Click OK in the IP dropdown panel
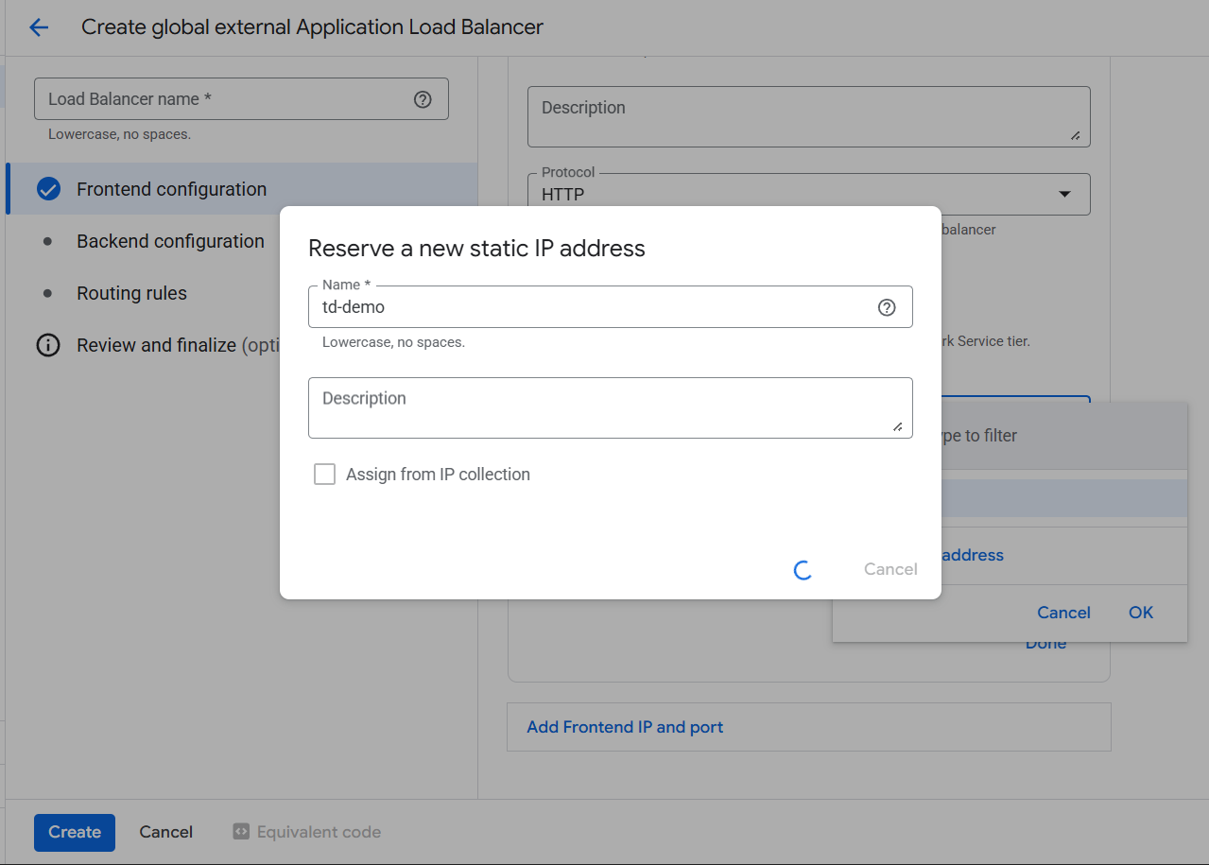 (x=1140, y=613)
